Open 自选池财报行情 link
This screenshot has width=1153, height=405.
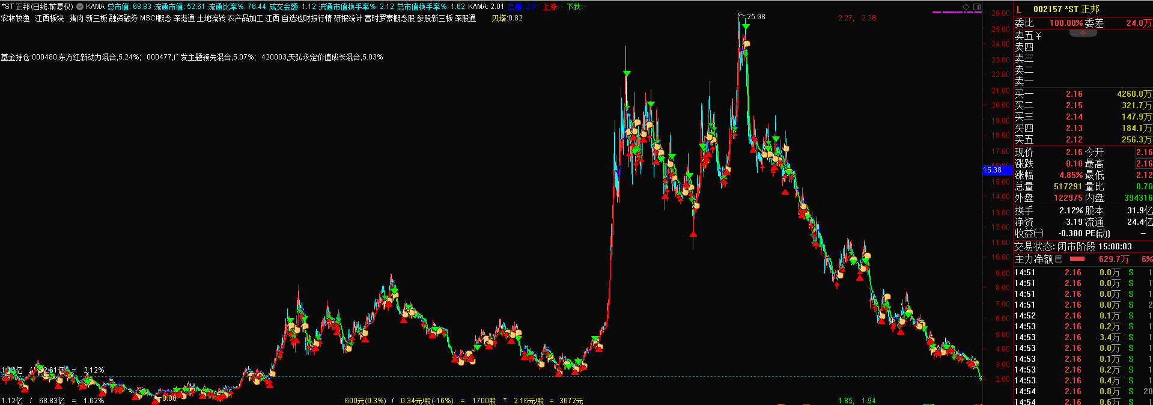click(x=306, y=18)
